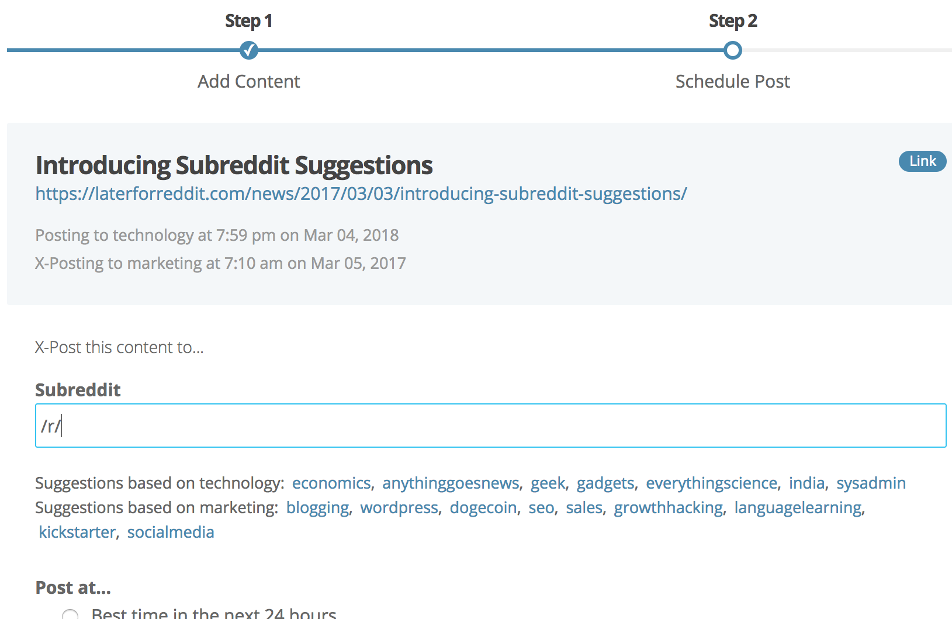952x619 pixels.
Task: Select the dogecoin suggestion link
Action: 483,507
